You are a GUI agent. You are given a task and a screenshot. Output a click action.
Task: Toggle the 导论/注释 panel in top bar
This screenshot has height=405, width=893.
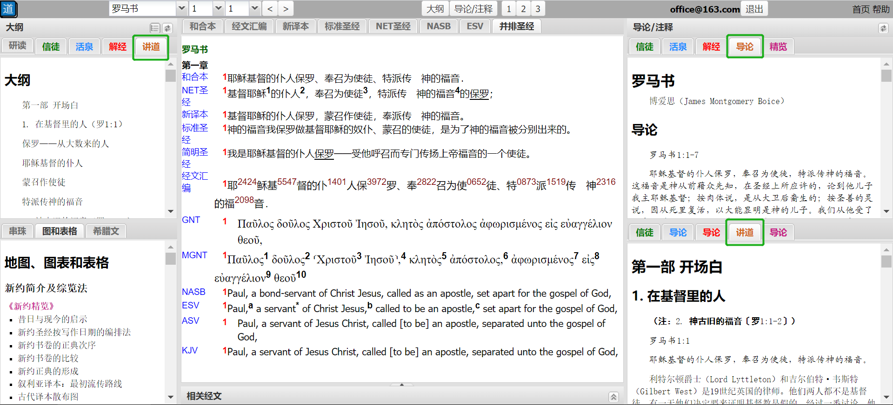tap(473, 9)
